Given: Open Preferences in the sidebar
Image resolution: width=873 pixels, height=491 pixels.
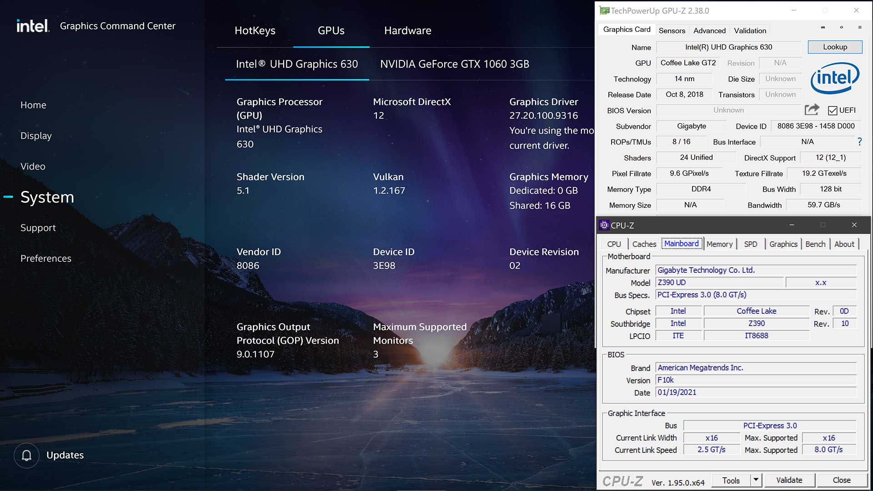Looking at the screenshot, I should click(46, 258).
